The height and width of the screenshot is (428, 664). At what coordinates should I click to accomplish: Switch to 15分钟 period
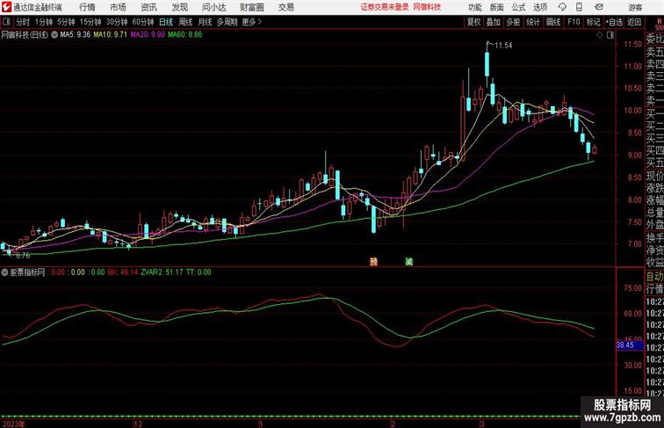pyautogui.click(x=90, y=22)
